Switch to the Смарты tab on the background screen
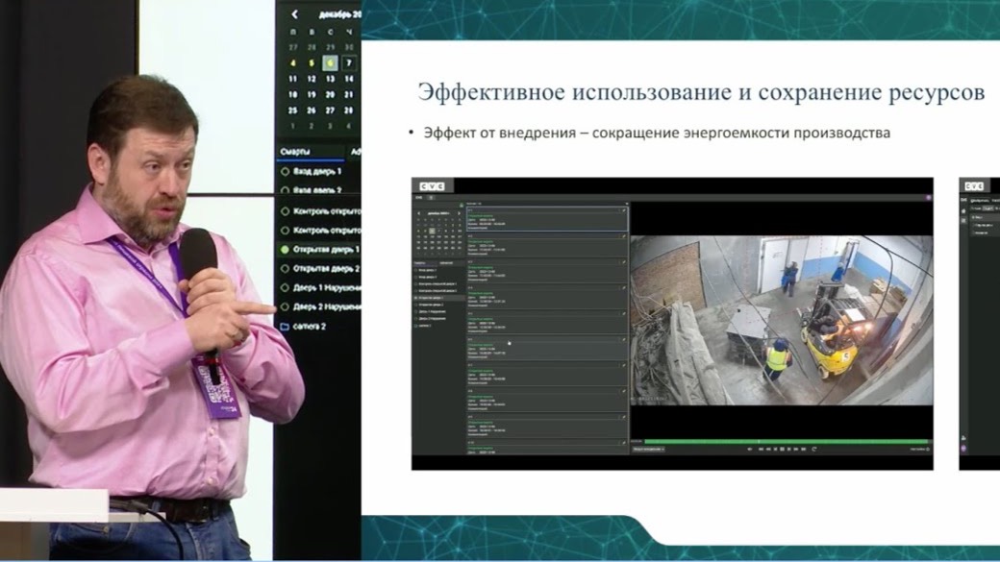1000x562 pixels. [295, 152]
